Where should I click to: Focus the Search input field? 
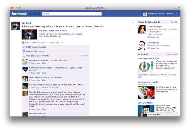click(x=70, y=14)
